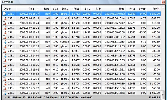Select the Deposit: 9 920.00 summary text
This screenshot has width=167, height=100.
pos(60,98)
